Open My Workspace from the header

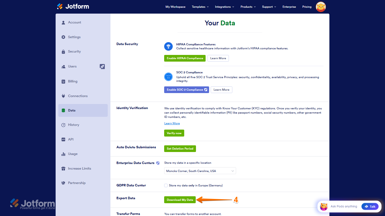[x=175, y=7]
